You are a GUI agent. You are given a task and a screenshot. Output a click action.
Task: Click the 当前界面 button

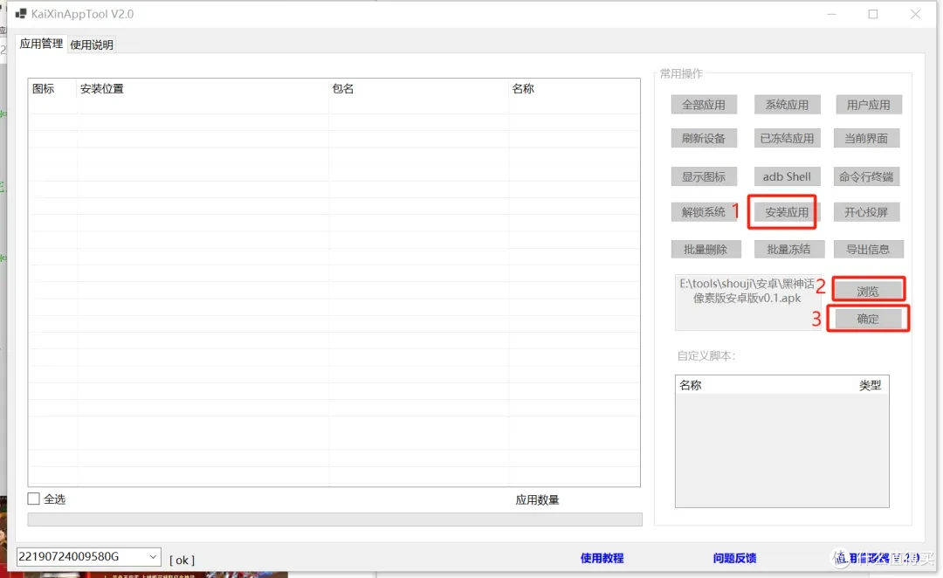click(x=866, y=138)
